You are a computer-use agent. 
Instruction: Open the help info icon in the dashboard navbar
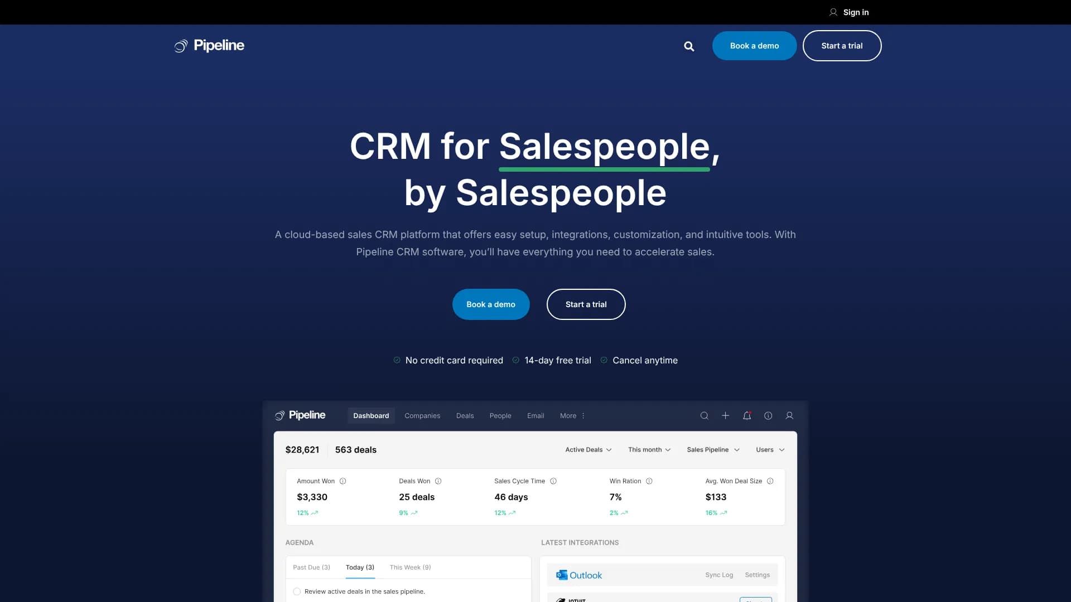click(769, 415)
